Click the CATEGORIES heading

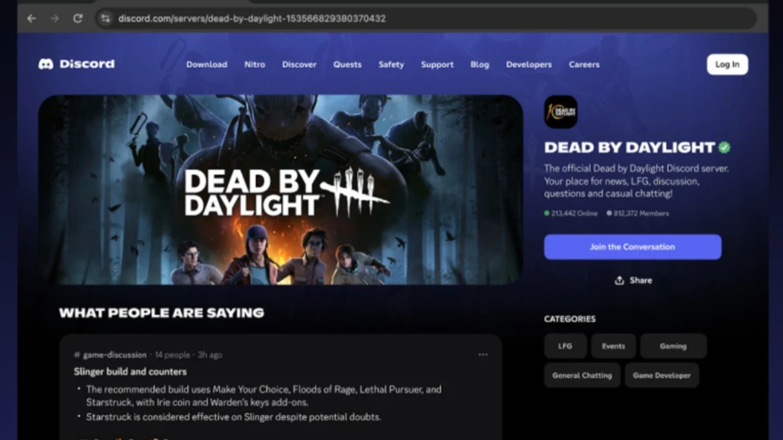570,319
